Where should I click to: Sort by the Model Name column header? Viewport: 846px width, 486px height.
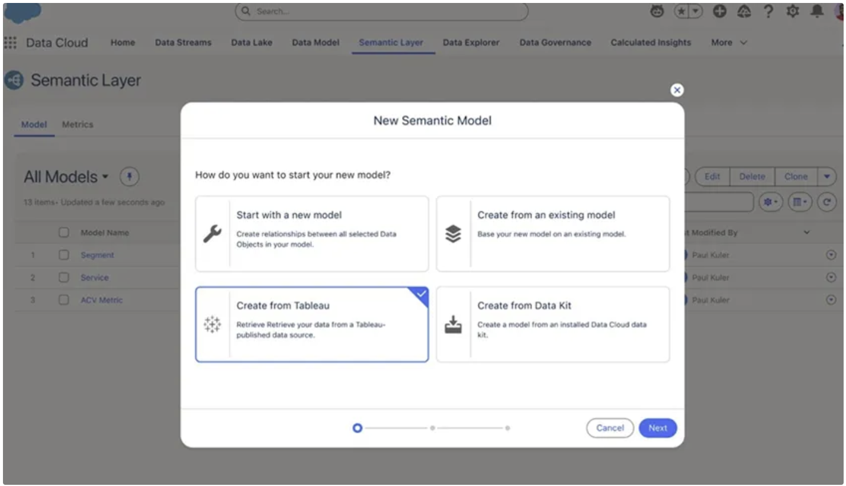[x=105, y=233]
